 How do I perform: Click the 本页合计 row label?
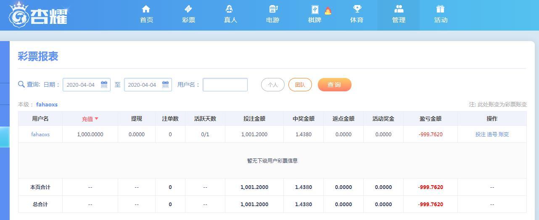pos(40,187)
